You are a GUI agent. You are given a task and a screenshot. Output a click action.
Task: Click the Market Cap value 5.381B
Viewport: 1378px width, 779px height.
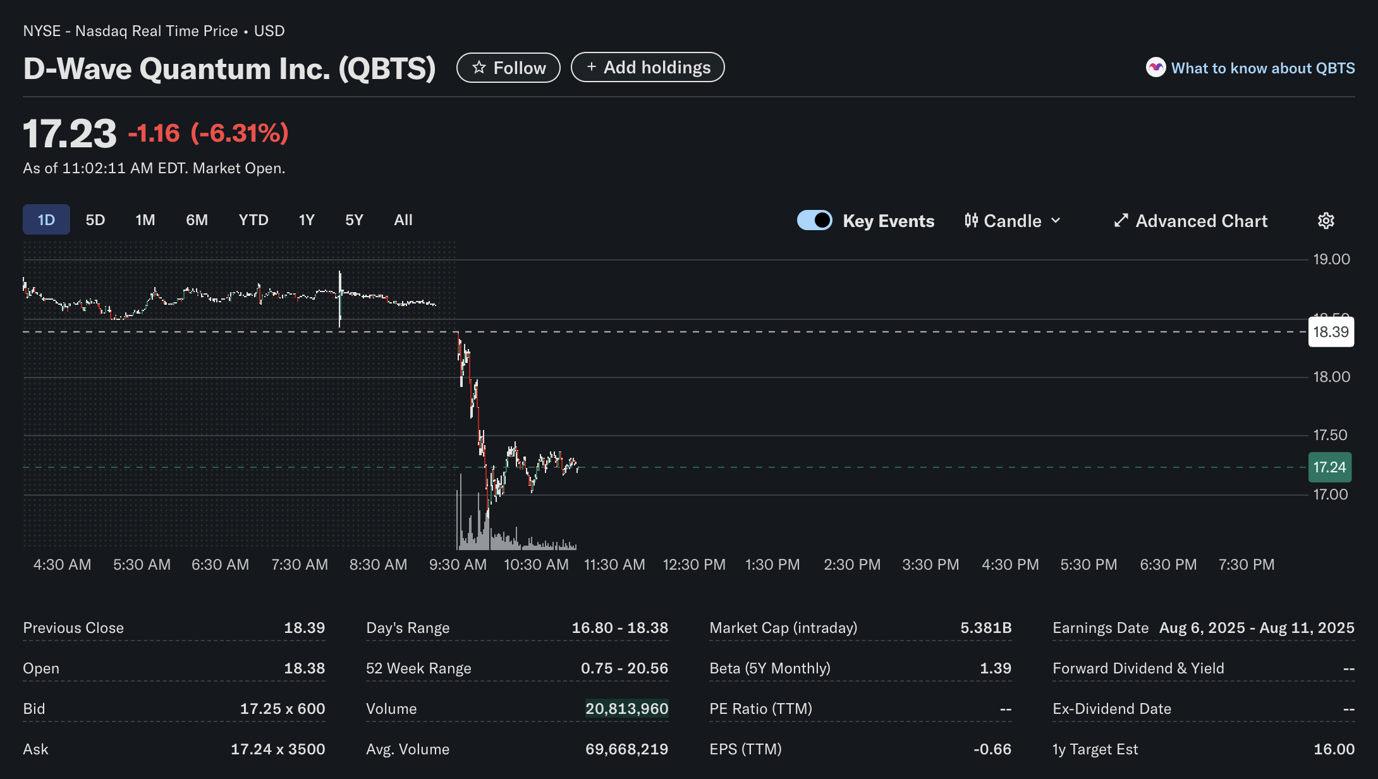986,628
